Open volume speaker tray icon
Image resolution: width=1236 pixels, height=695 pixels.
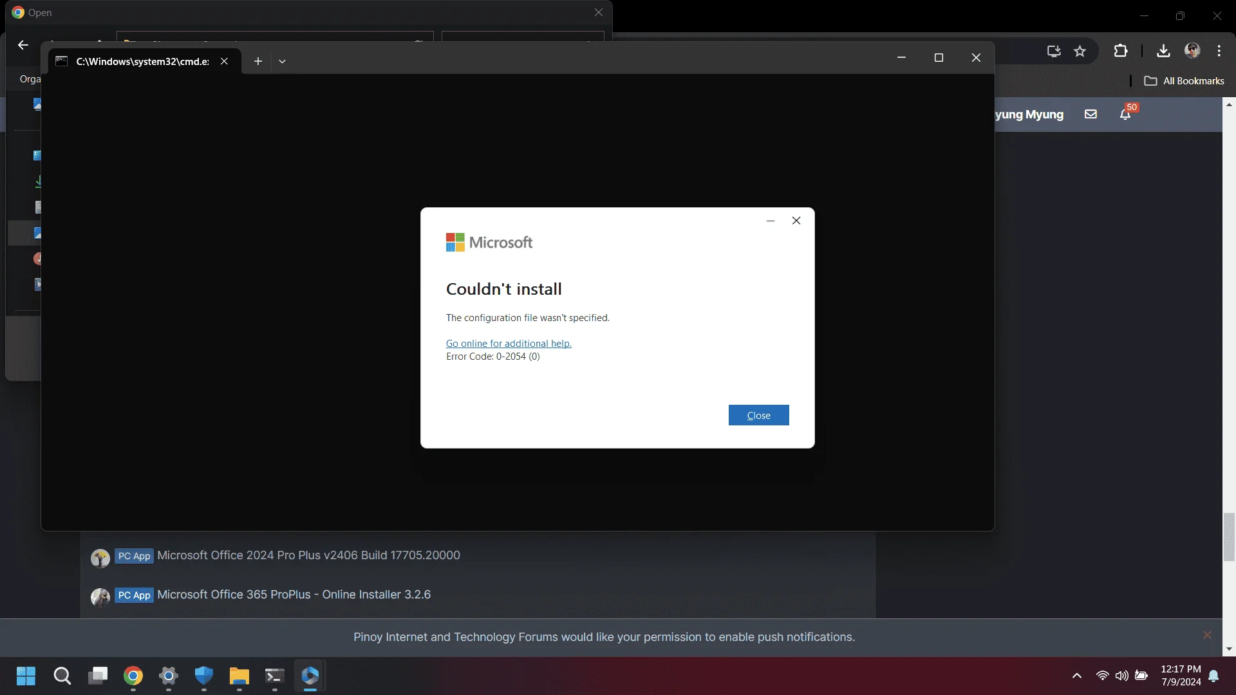pos(1122,676)
